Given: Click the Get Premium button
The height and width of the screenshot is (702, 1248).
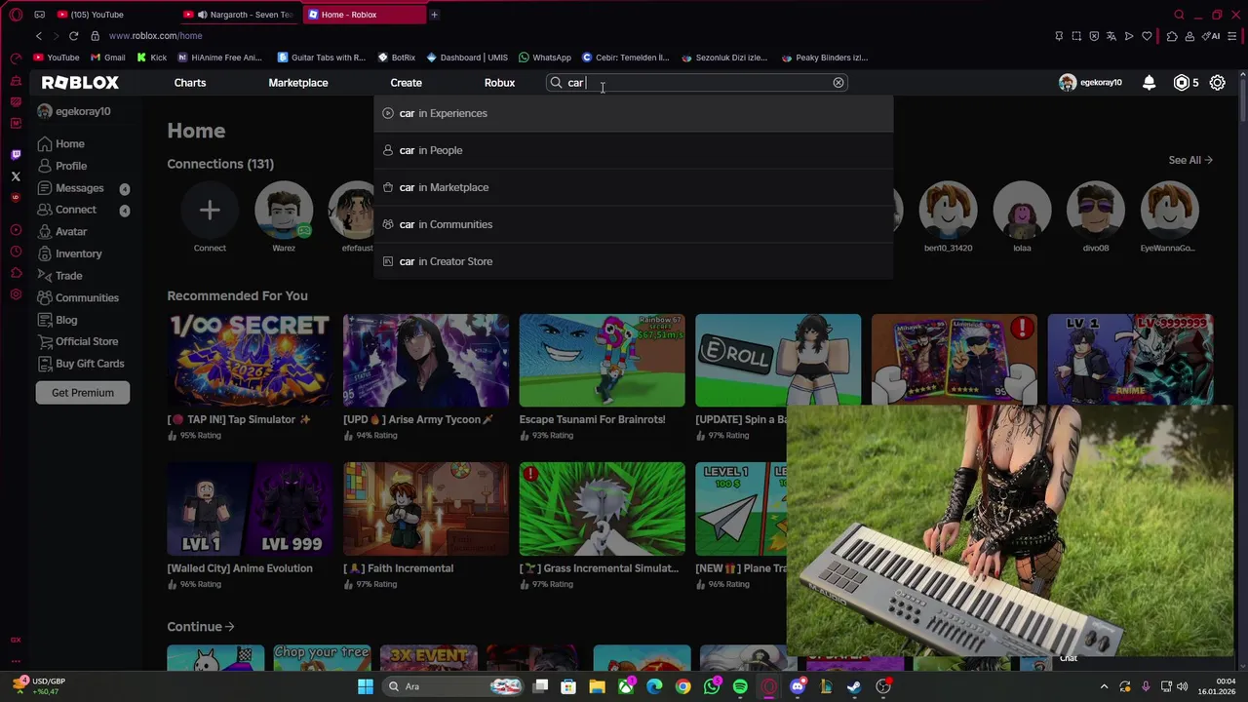Looking at the screenshot, I should tap(83, 393).
